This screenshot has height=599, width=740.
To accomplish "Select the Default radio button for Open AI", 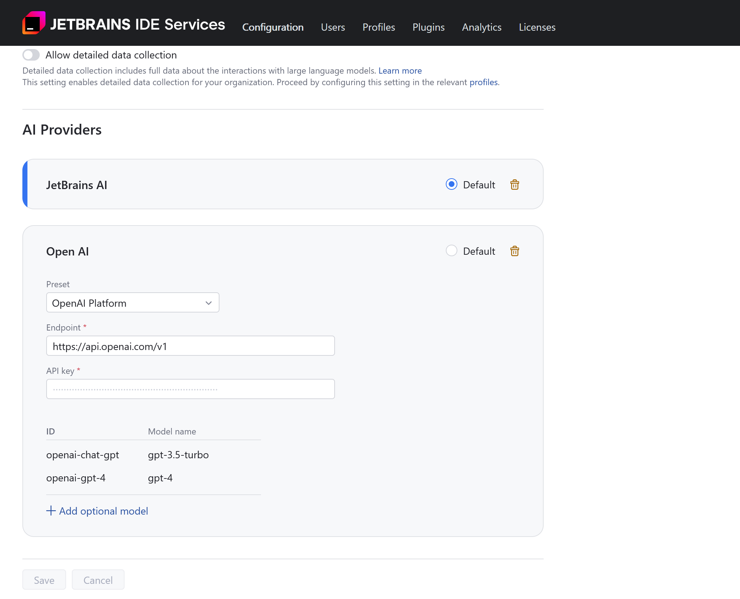I will point(451,250).
